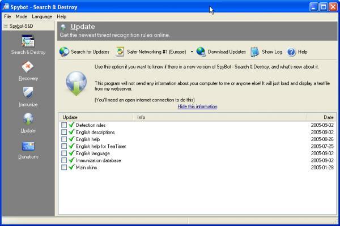Open the Mode menu
Image resolution: width=340 pixels, height=226 pixels.
coord(22,16)
